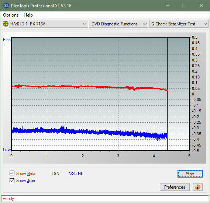
Task: Minimize the PlexTools window
Action: coord(168,6)
